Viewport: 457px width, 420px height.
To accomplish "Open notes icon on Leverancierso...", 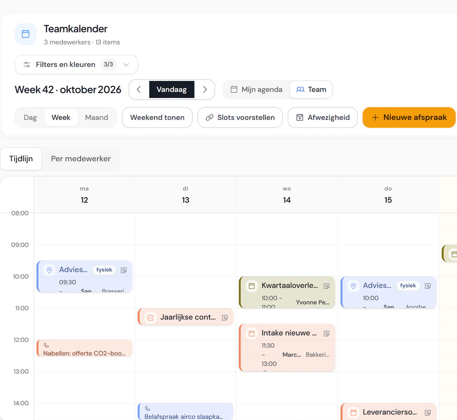I will pos(428,412).
